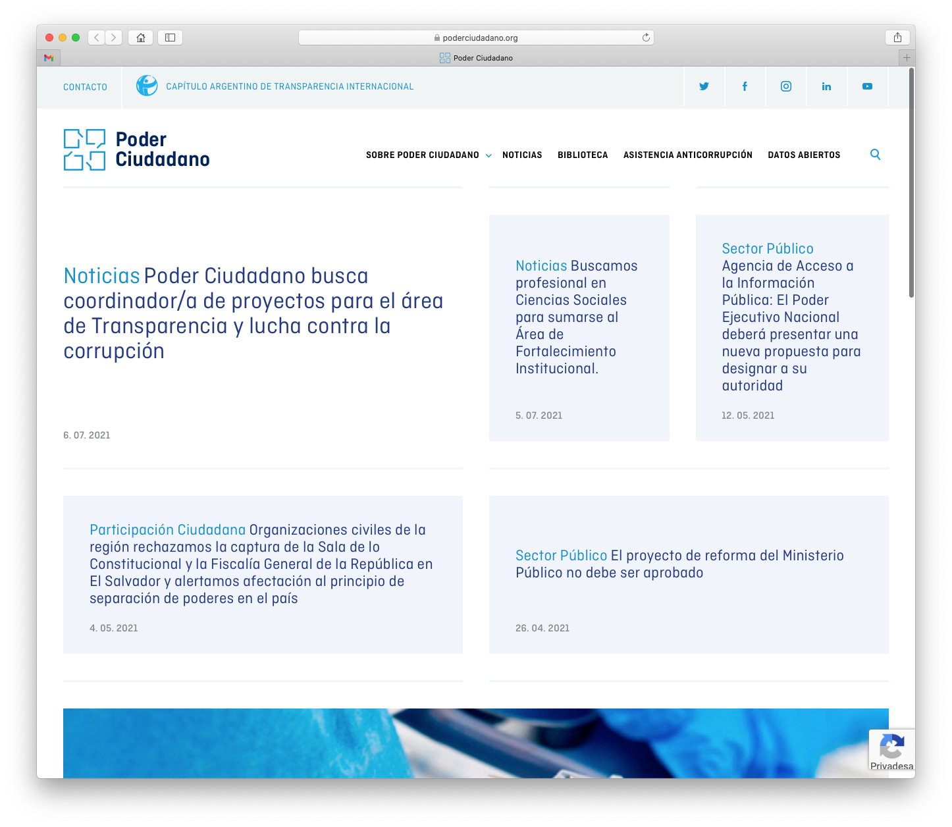The image size is (952, 827).
Task: Click the Transparencia Internacional globe icon
Action: [x=147, y=86]
